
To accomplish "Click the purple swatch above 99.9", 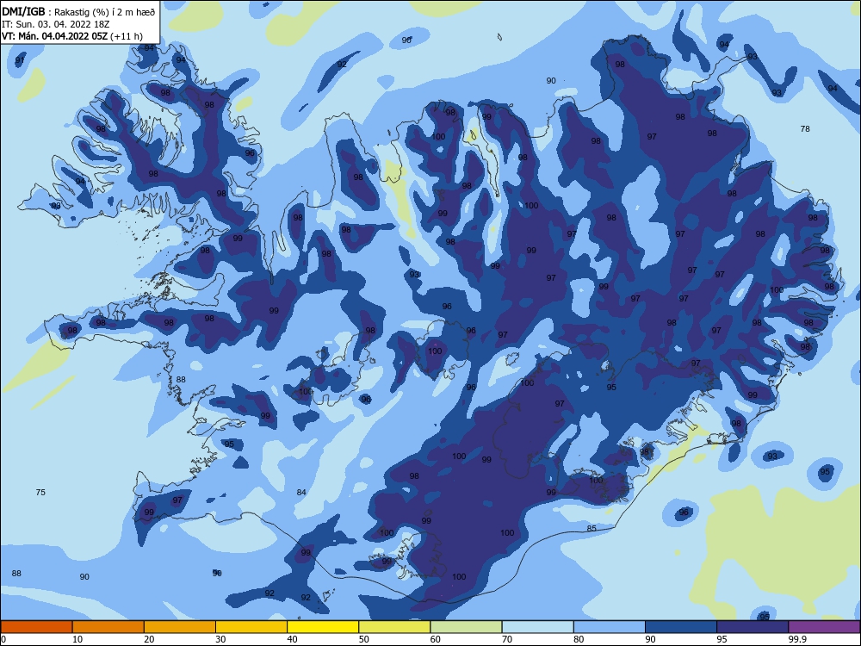I will (824, 627).
